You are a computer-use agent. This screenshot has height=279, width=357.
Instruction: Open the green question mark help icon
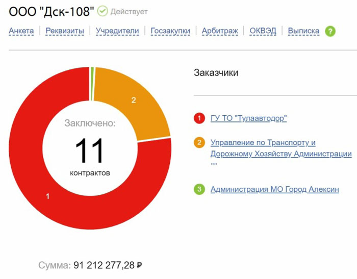tap(330, 31)
